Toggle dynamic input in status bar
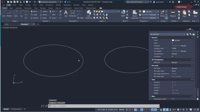Screen dimensions: 200x112 point(135,110)
